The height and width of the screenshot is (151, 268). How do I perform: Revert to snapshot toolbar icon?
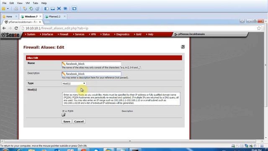[x=31, y=8]
